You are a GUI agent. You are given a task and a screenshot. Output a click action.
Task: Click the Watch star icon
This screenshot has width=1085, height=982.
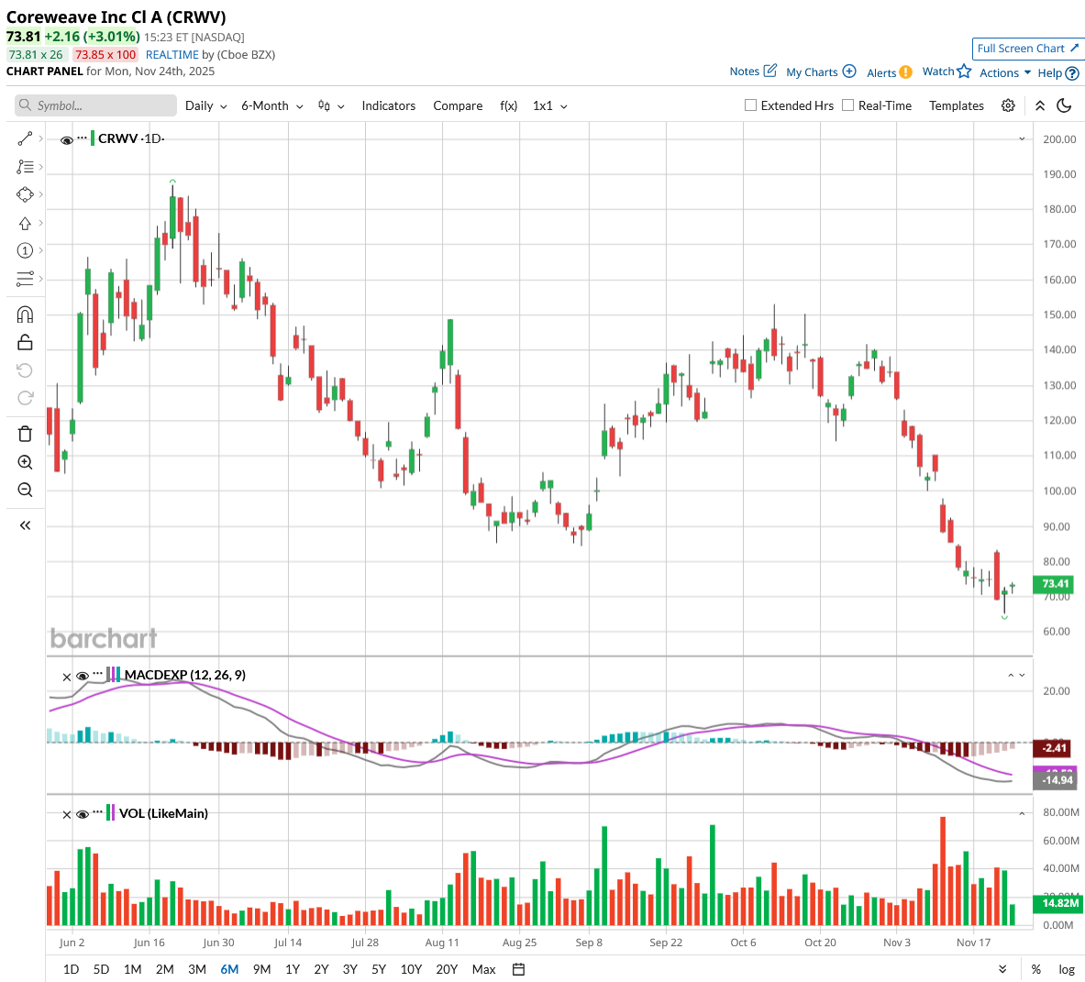pyautogui.click(x=964, y=72)
